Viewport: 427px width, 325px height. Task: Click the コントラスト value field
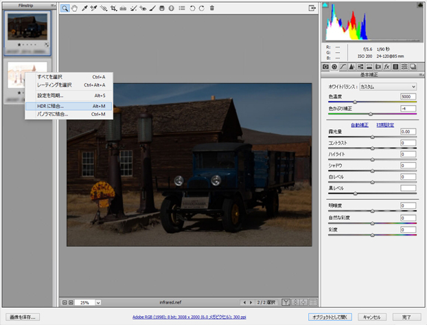pyautogui.click(x=408, y=143)
